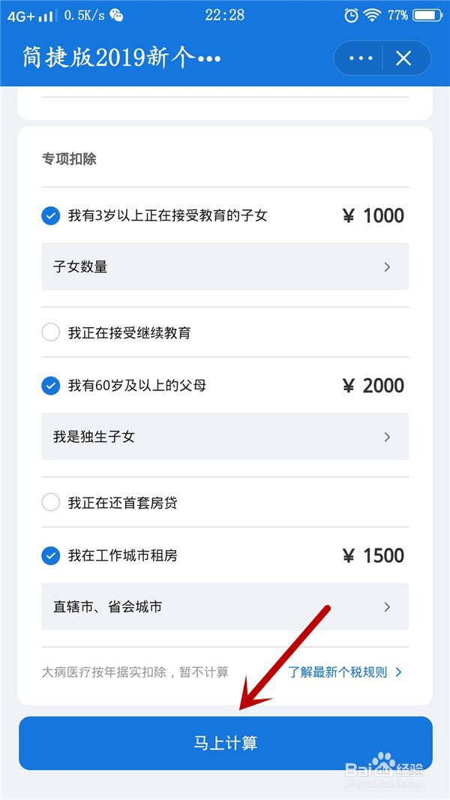Uncheck 我有60岁及以上的父母 option
The height and width of the screenshot is (800, 450).
click(x=50, y=386)
